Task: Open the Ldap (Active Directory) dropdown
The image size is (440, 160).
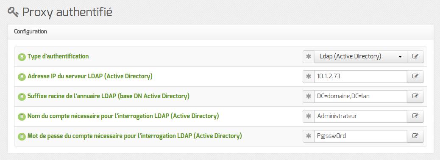Action: 361,57
